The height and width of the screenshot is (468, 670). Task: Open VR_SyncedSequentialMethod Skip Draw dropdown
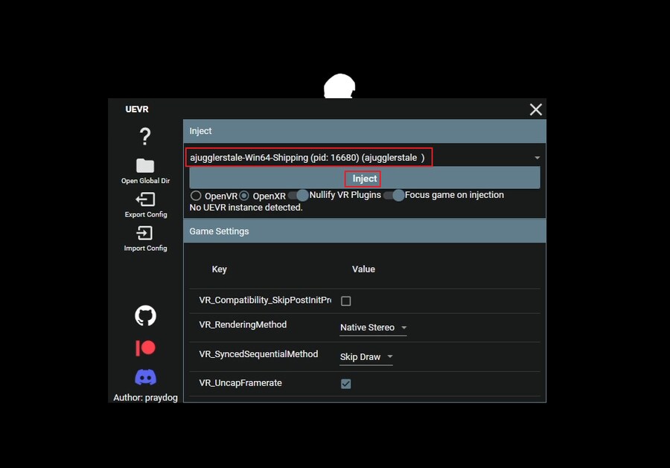(x=366, y=357)
